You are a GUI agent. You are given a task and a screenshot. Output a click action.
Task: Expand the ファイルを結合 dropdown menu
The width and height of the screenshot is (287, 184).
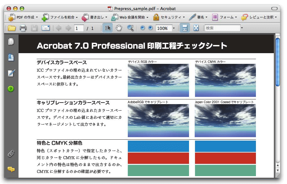pyautogui.click(x=77, y=17)
